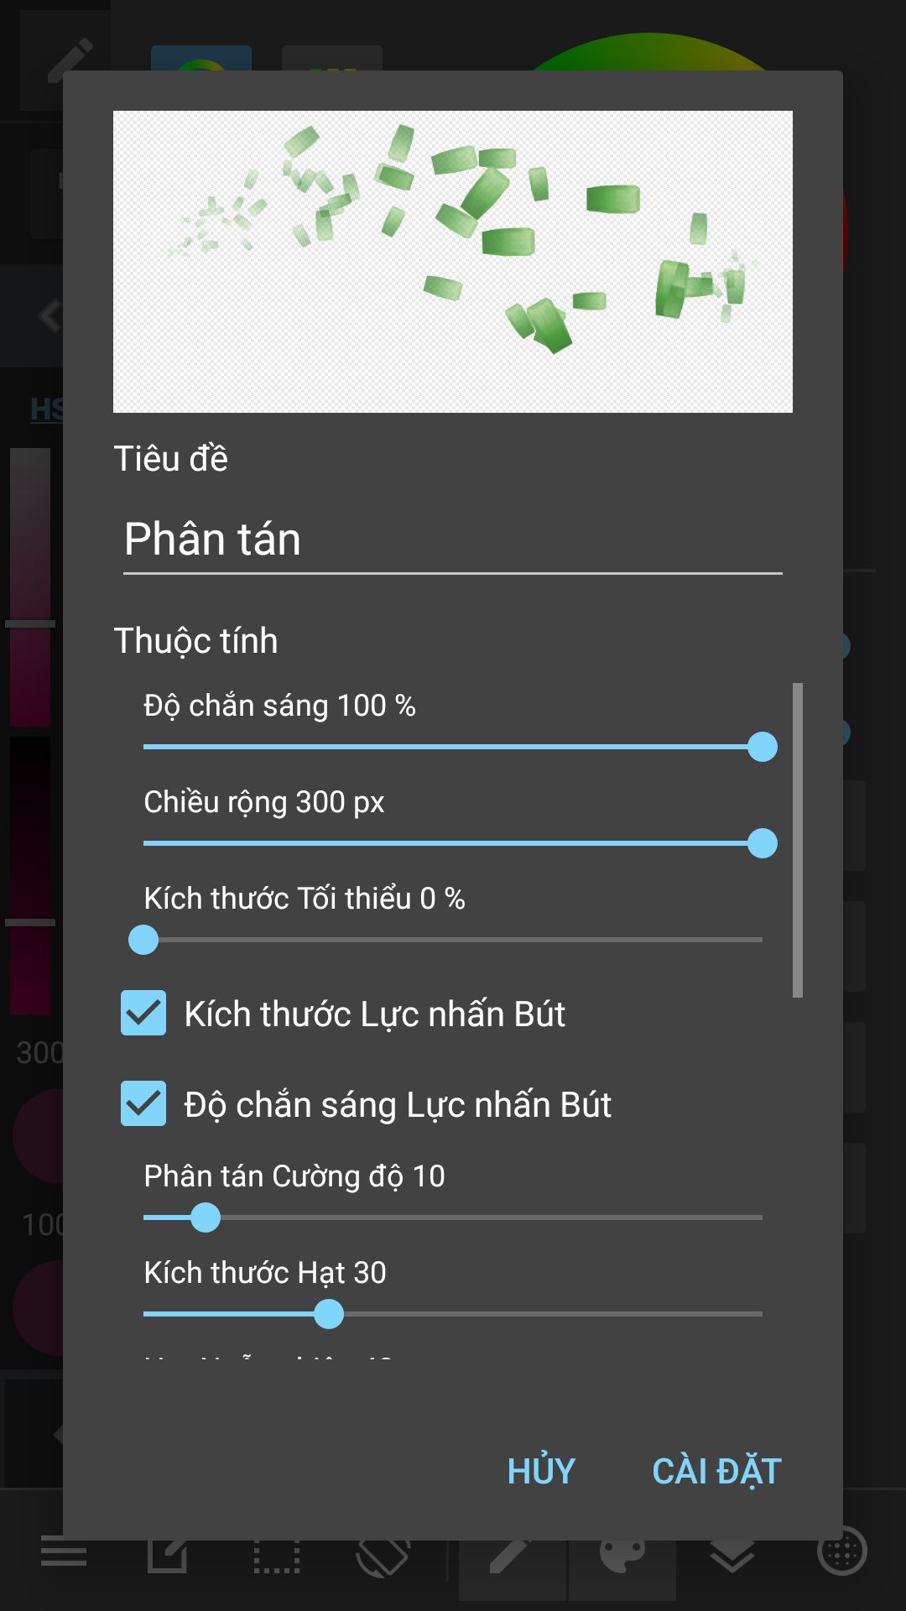Tap the pencil icon at top left
Image resolution: width=906 pixels, height=1611 pixels.
coord(67,60)
